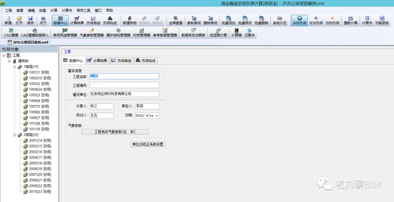Click the 建设单位 input field
The image size is (394, 202).
[x=125, y=94]
